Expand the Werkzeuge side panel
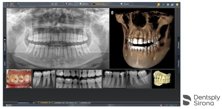The image size is (222, 109). click(x=178, y=47)
